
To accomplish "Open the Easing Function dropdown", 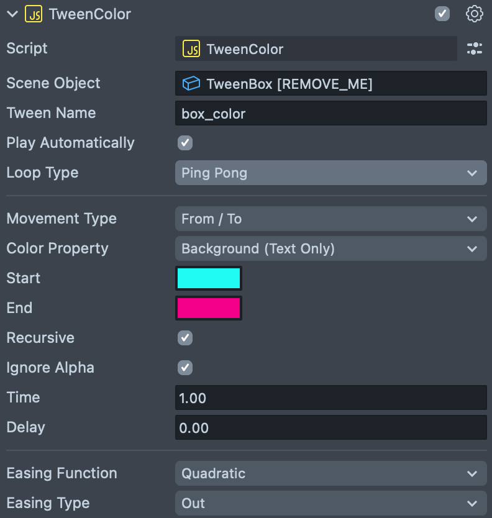I will coord(330,473).
